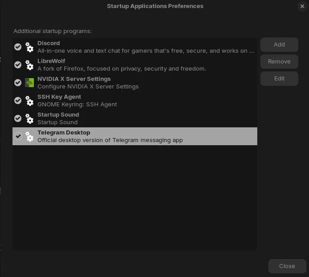This screenshot has width=309, height=277.
Task: Click the Close button at the bottom
Action: pyautogui.click(x=287, y=266)
